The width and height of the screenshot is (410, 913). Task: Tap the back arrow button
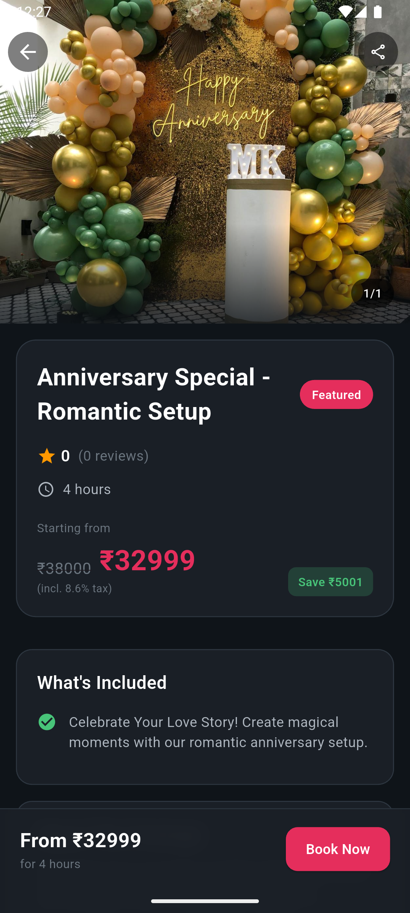(28, 52)
